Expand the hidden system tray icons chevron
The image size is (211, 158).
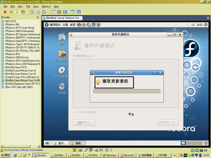[174, 155]
